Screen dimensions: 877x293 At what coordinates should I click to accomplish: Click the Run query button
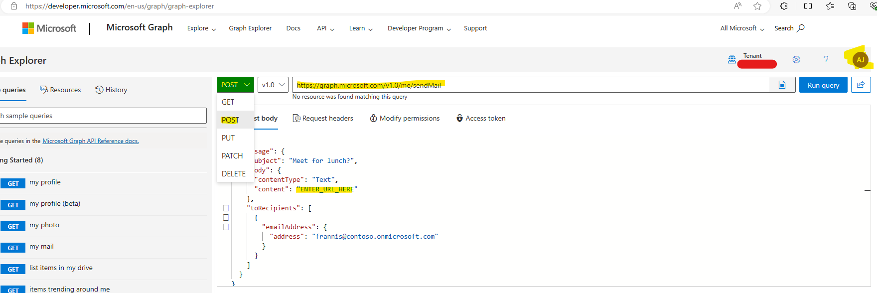823,85
